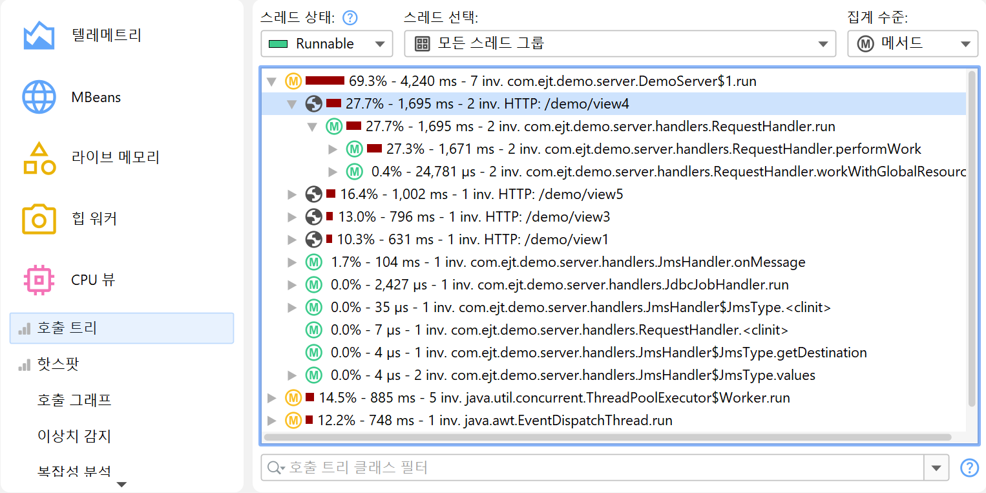Expand the HTTP: /demo/view5 node
The height and width of the screenshot is (493, 986).
coord(292,194)
